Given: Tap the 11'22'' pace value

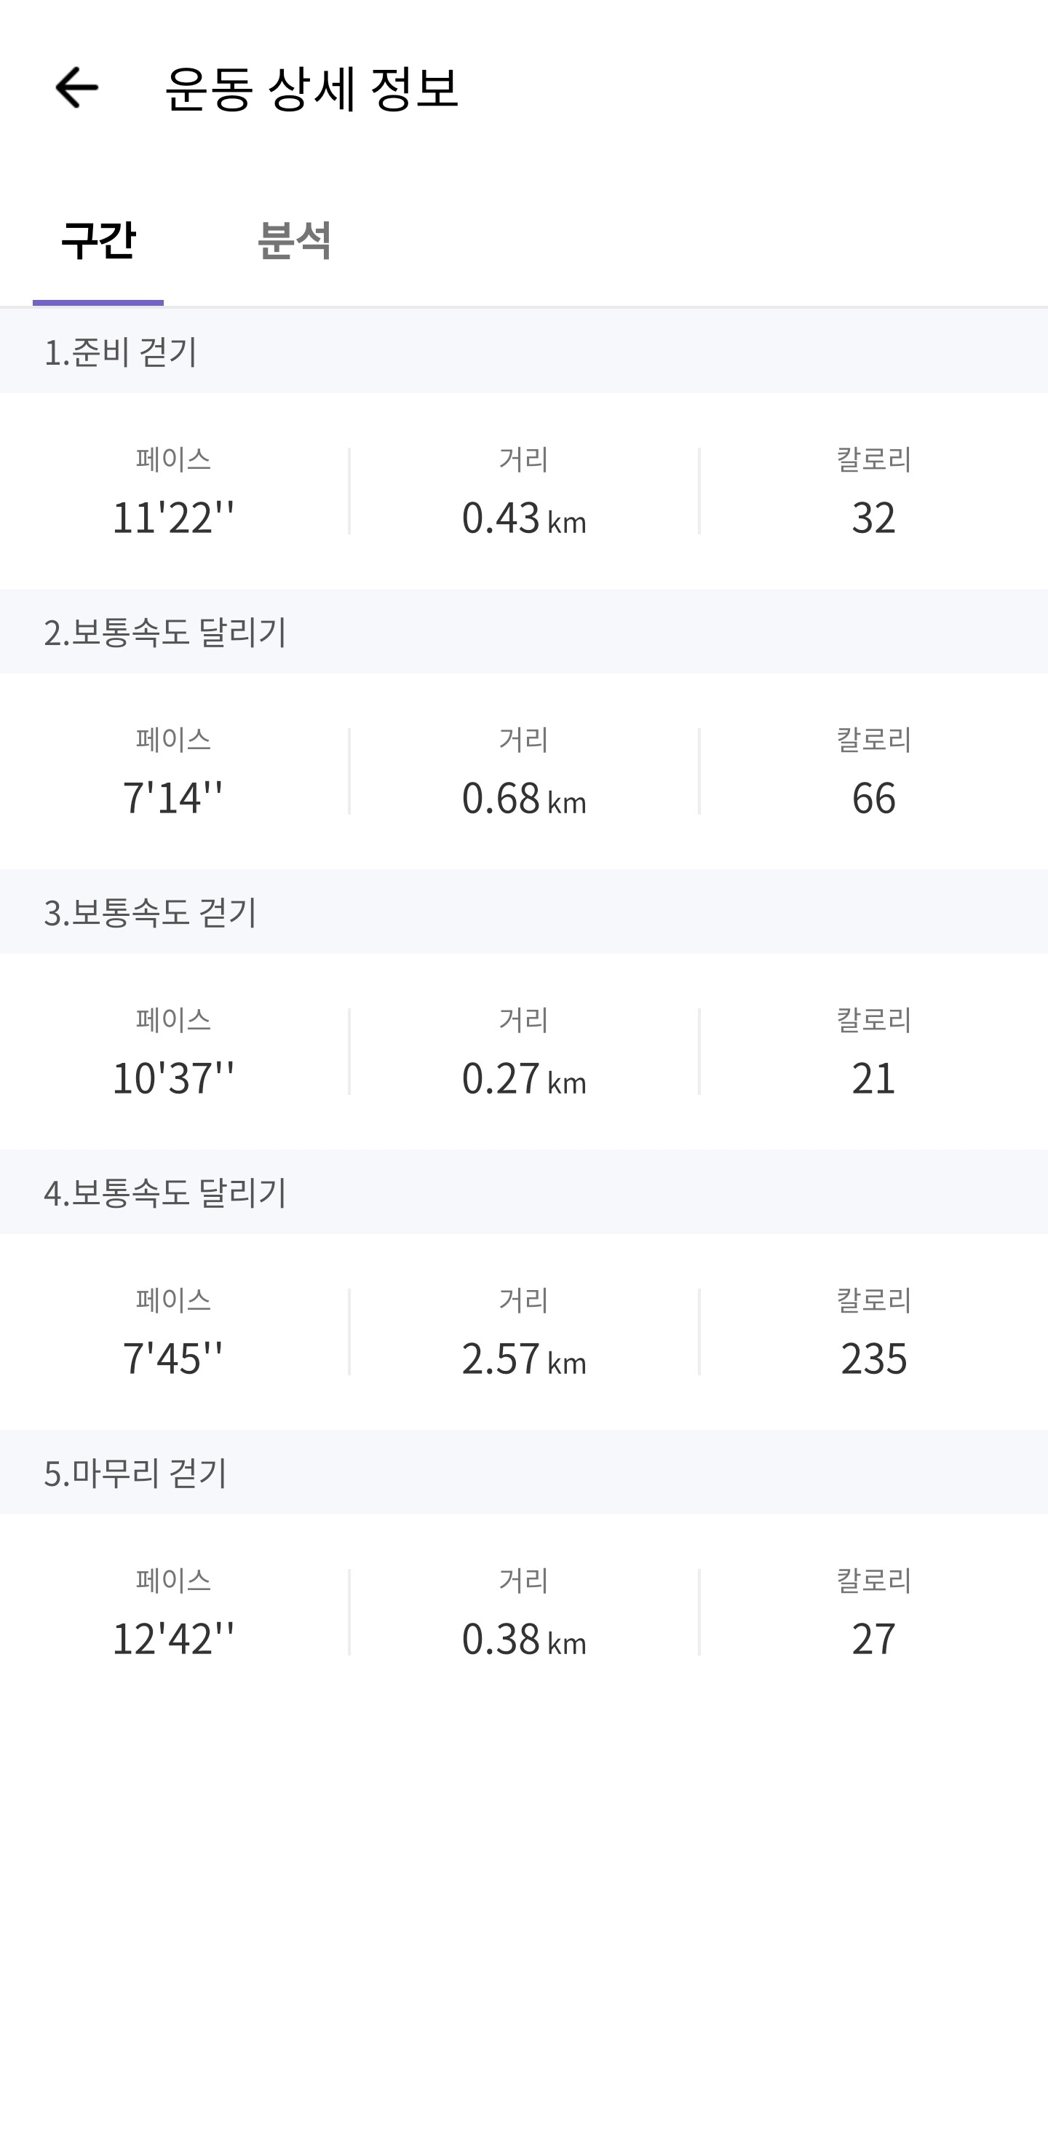Looking at the screenshot, I should click(173, 517).
